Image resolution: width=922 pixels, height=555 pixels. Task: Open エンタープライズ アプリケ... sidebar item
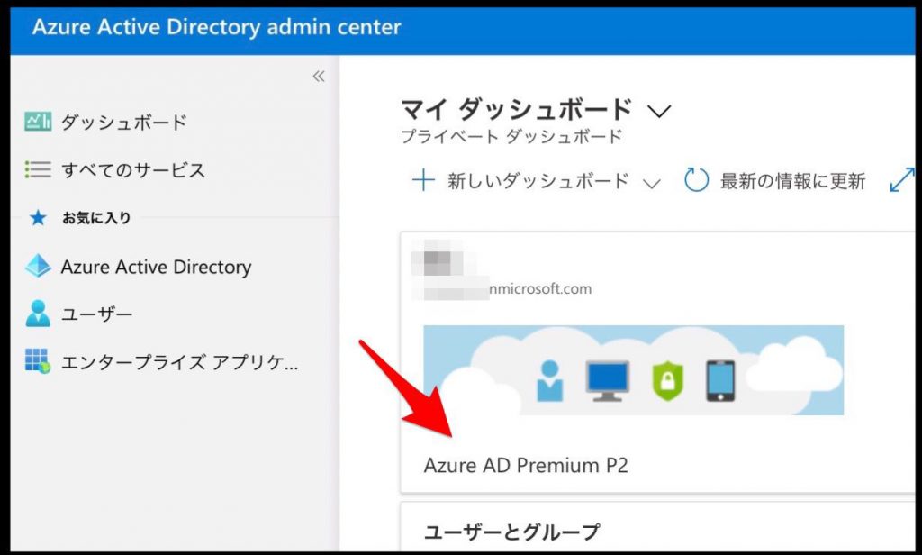pyautogui.click(x=180, y=362)
